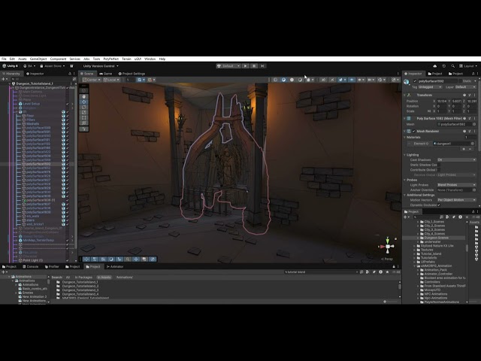Click the lock icon on Hierarchy panel
This screenshot has width=481, height=361.
(70, 74)
